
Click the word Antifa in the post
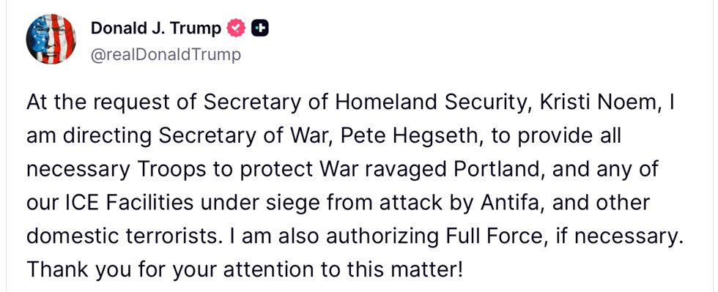(x=511, y=203)
